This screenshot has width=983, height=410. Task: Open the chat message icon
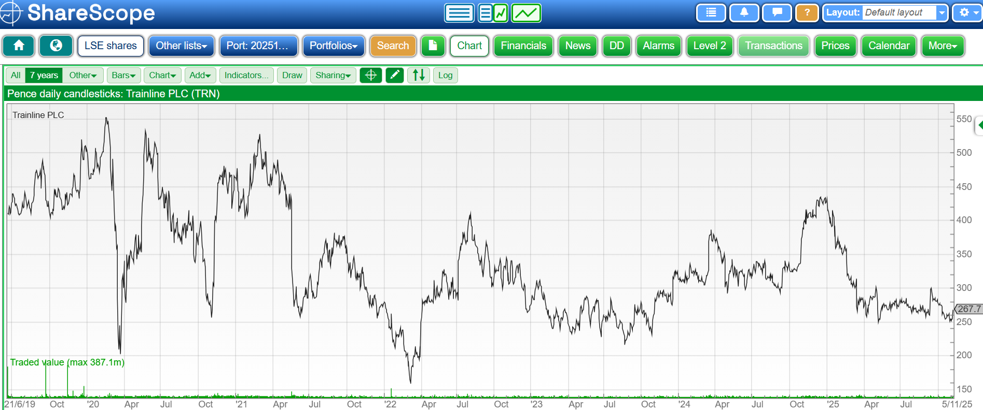point(777,13)
